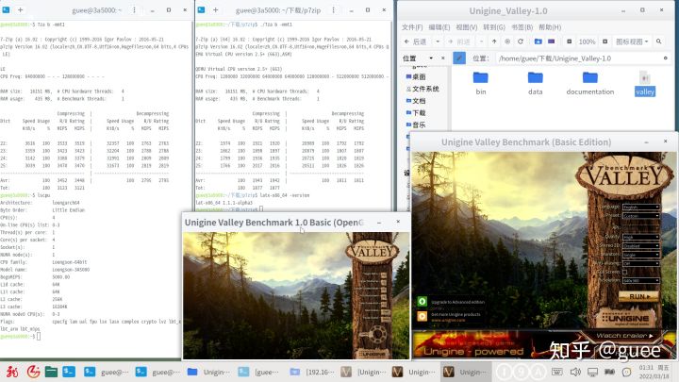Zoom out the file manager icon view
679x382 pixels.
point(569,42)
